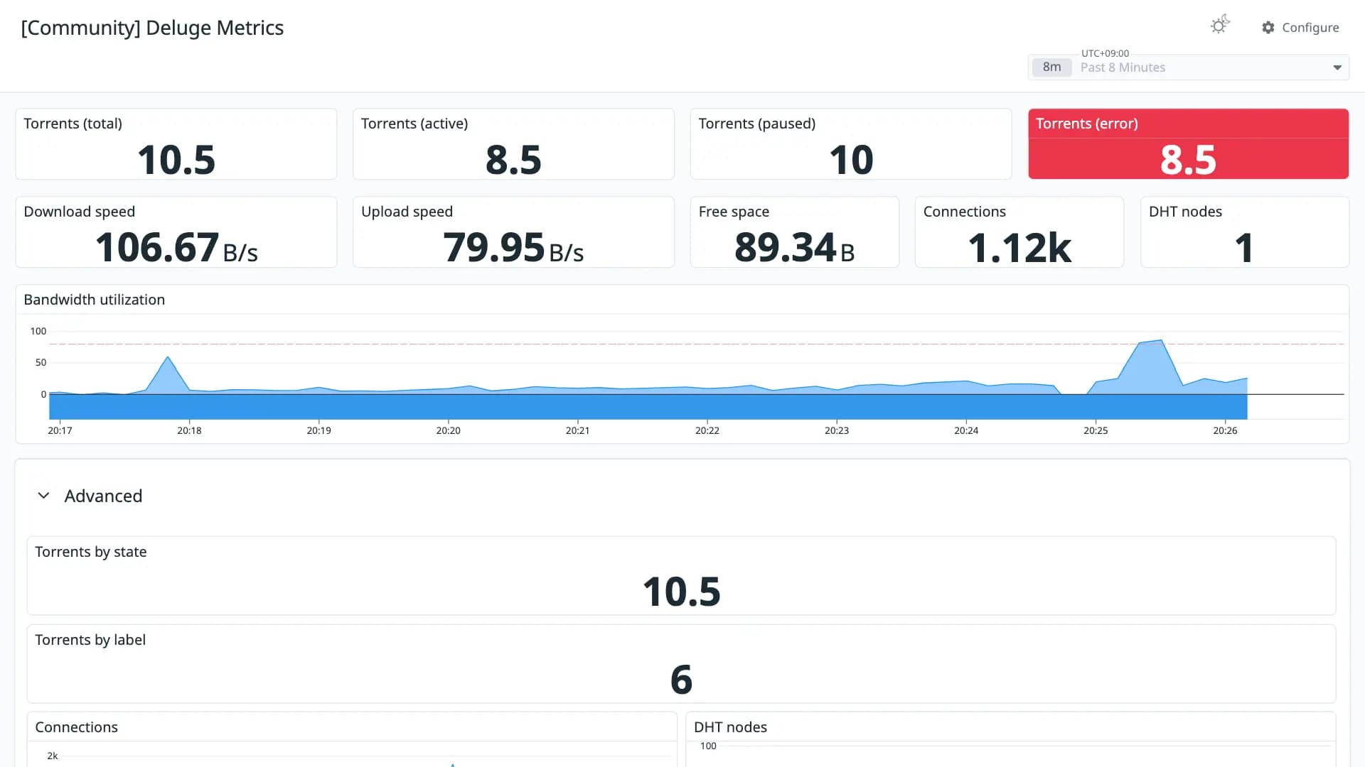1365x767 pixels.
Task: Collapse the Advanced section chevron
Action: click(43, 496)
